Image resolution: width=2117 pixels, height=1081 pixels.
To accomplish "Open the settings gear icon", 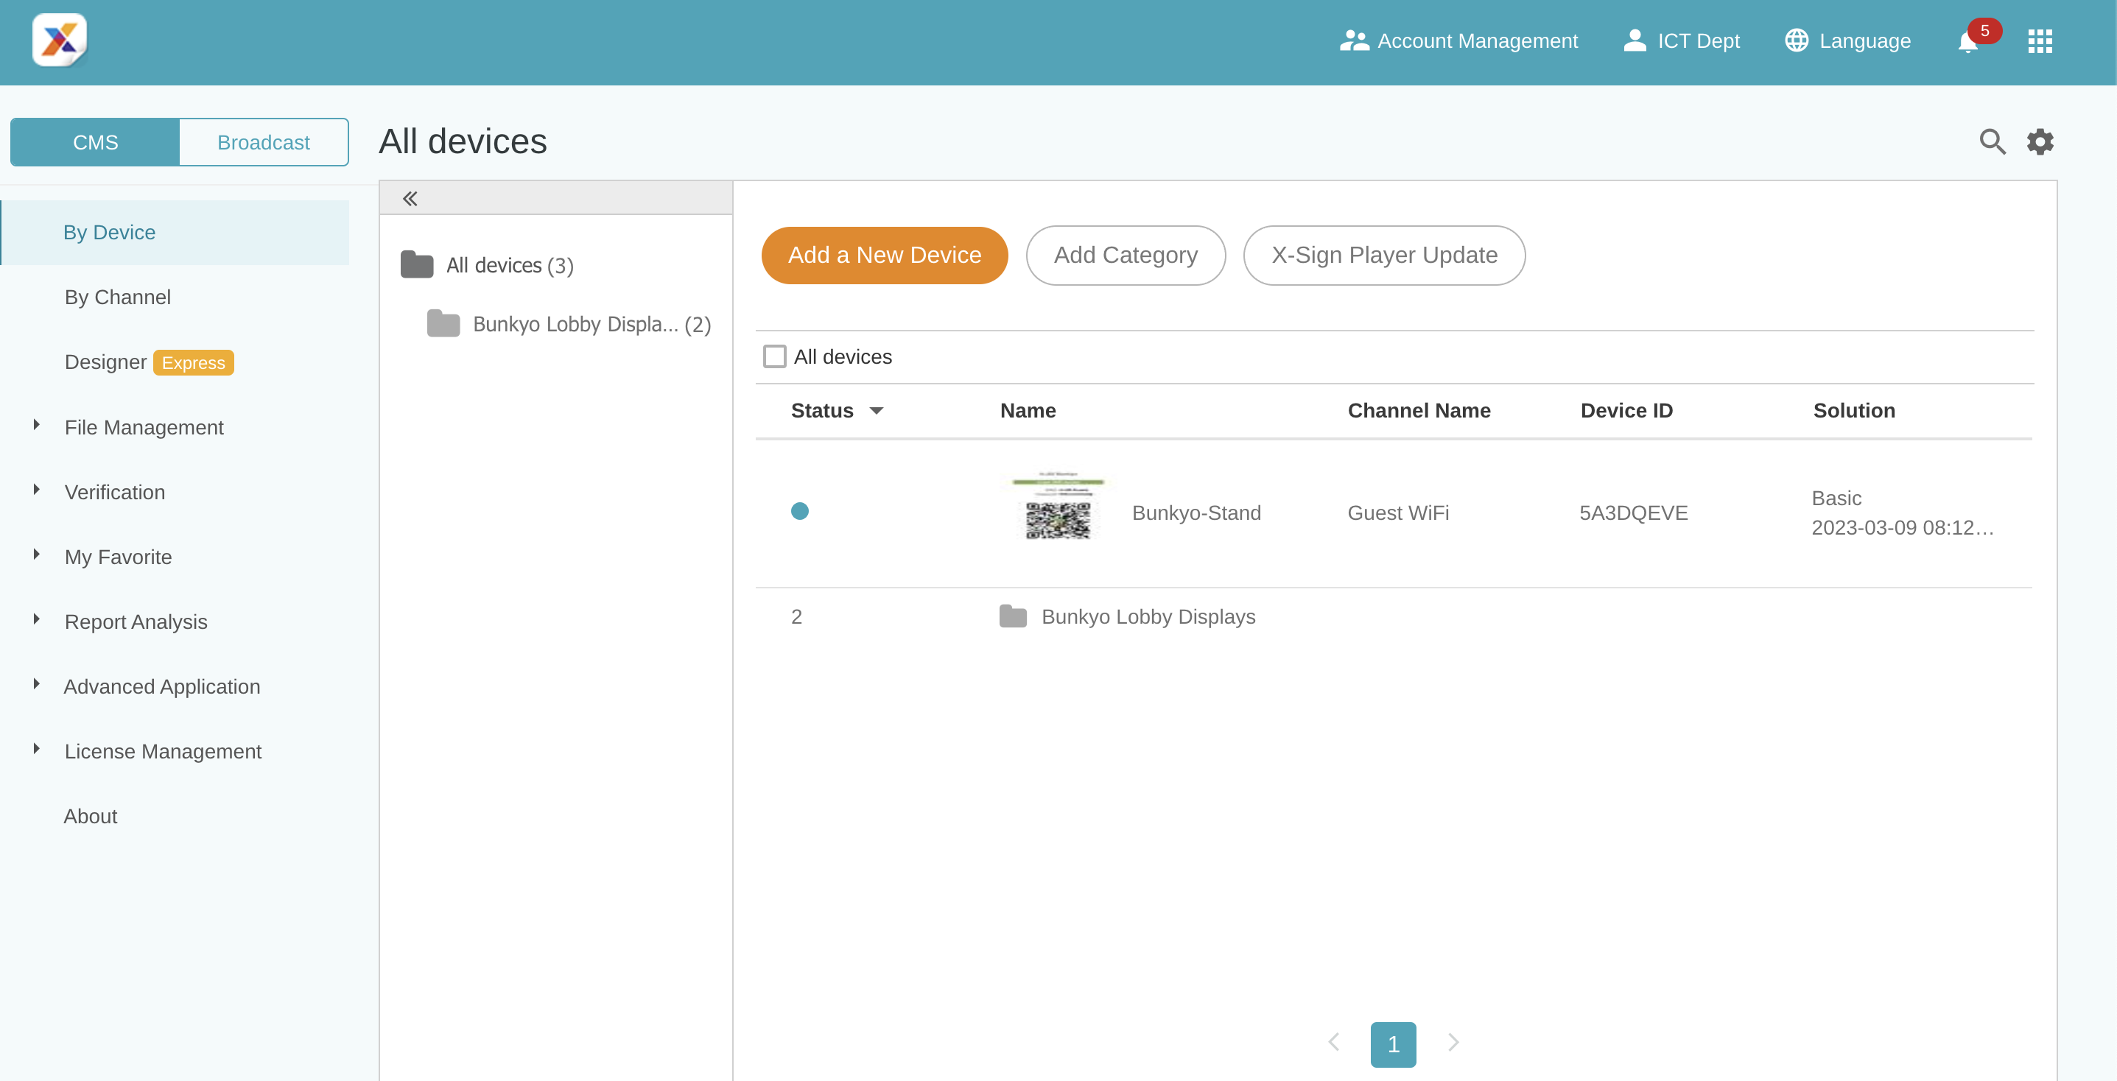I will [2039, 142].
